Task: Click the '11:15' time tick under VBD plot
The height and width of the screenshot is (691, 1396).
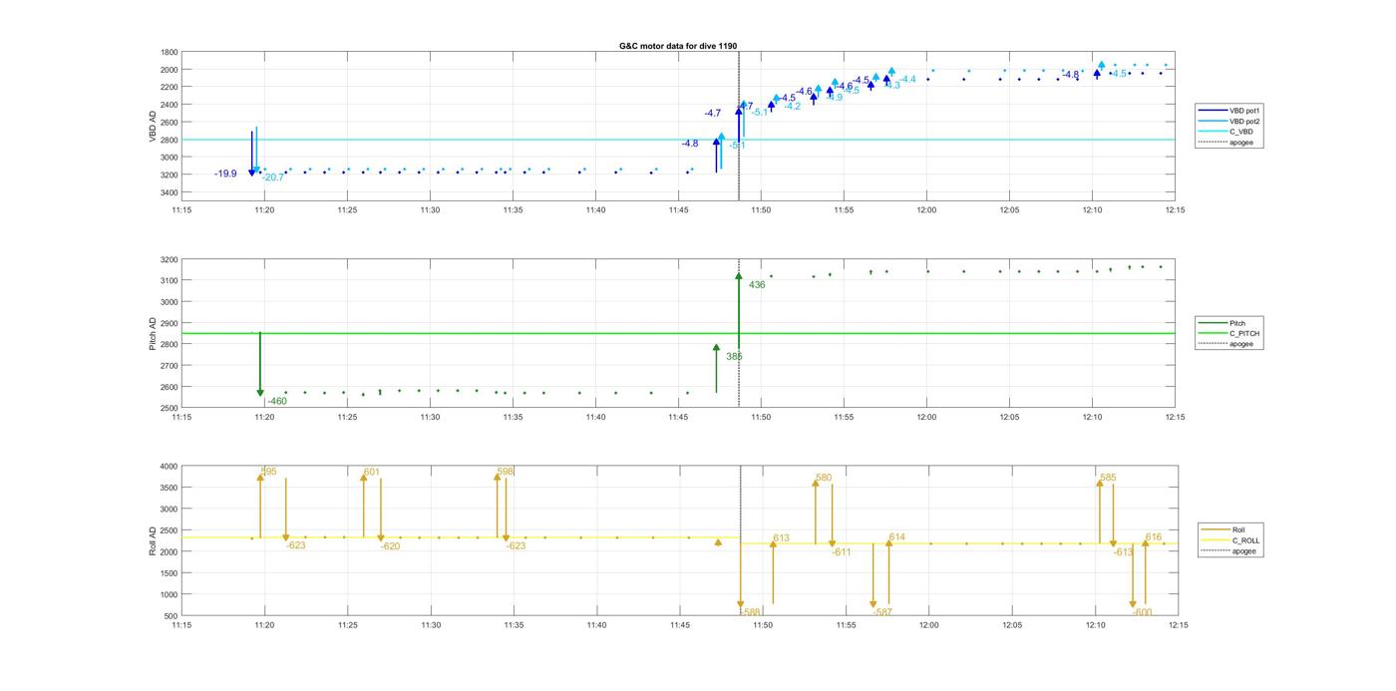Action: point(180,210)
